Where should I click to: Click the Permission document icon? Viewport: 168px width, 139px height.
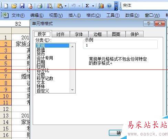[30, 6]
